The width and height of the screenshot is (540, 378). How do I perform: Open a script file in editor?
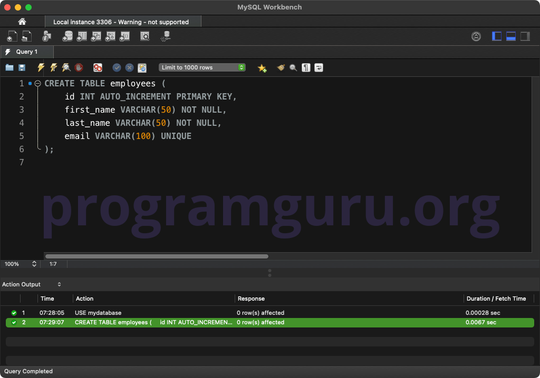point(9,67)
